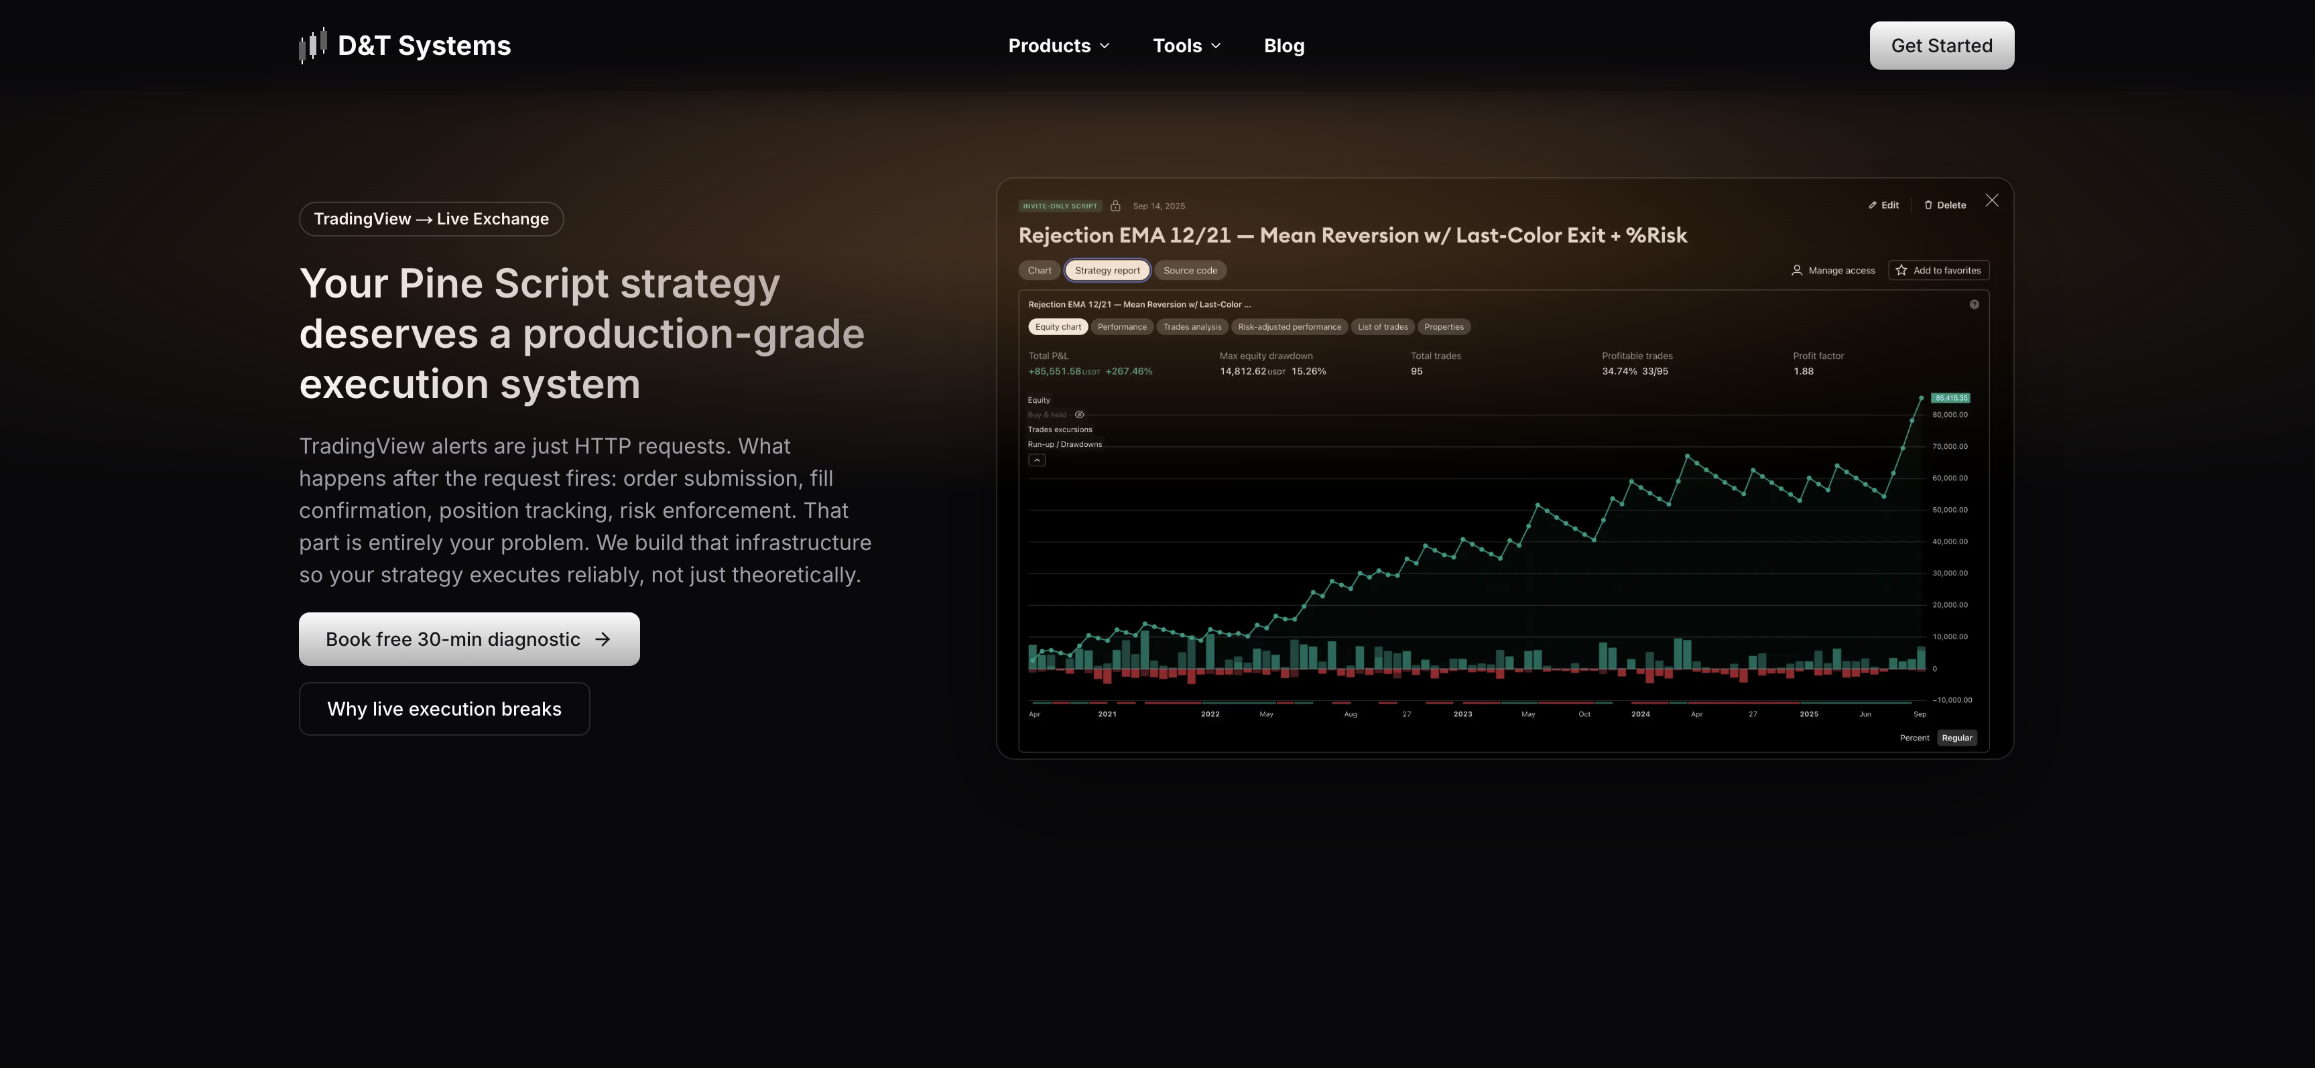Open the List of trades tab
2315x1068 pixels.
point(1383,327)
